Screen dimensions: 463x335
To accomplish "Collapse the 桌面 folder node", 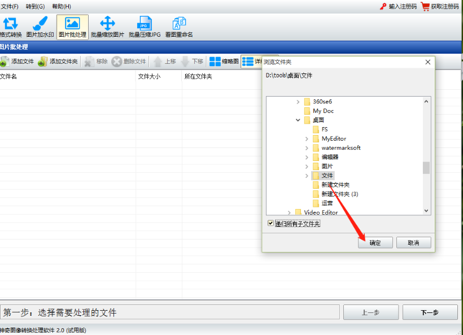I will coord(298,120).
